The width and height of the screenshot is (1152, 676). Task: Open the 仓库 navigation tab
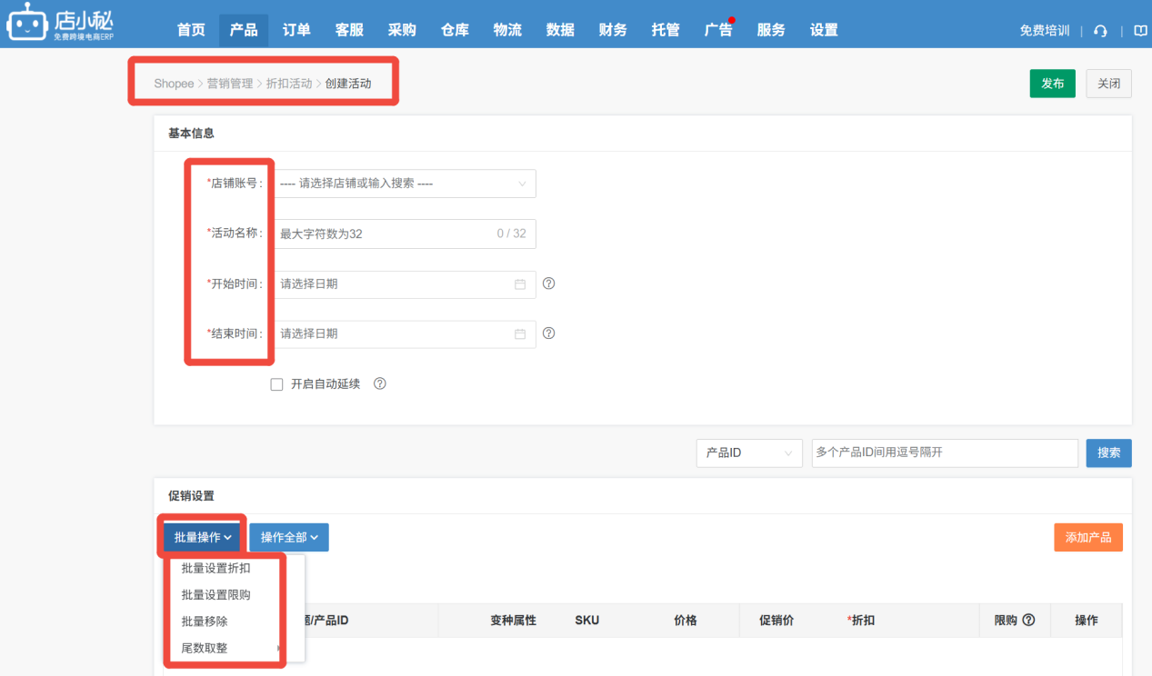[x=455, y=30]
